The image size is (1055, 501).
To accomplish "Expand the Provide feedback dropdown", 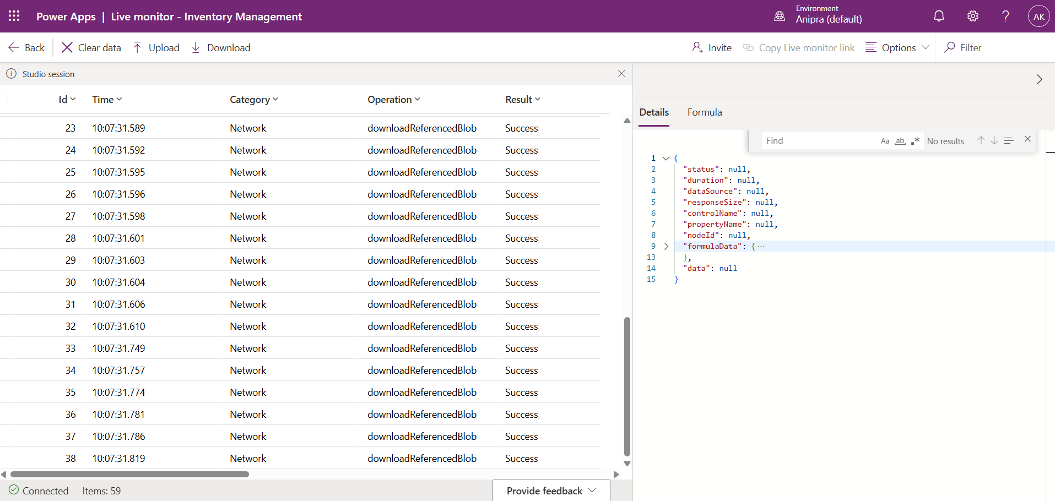I will point(551,491).
